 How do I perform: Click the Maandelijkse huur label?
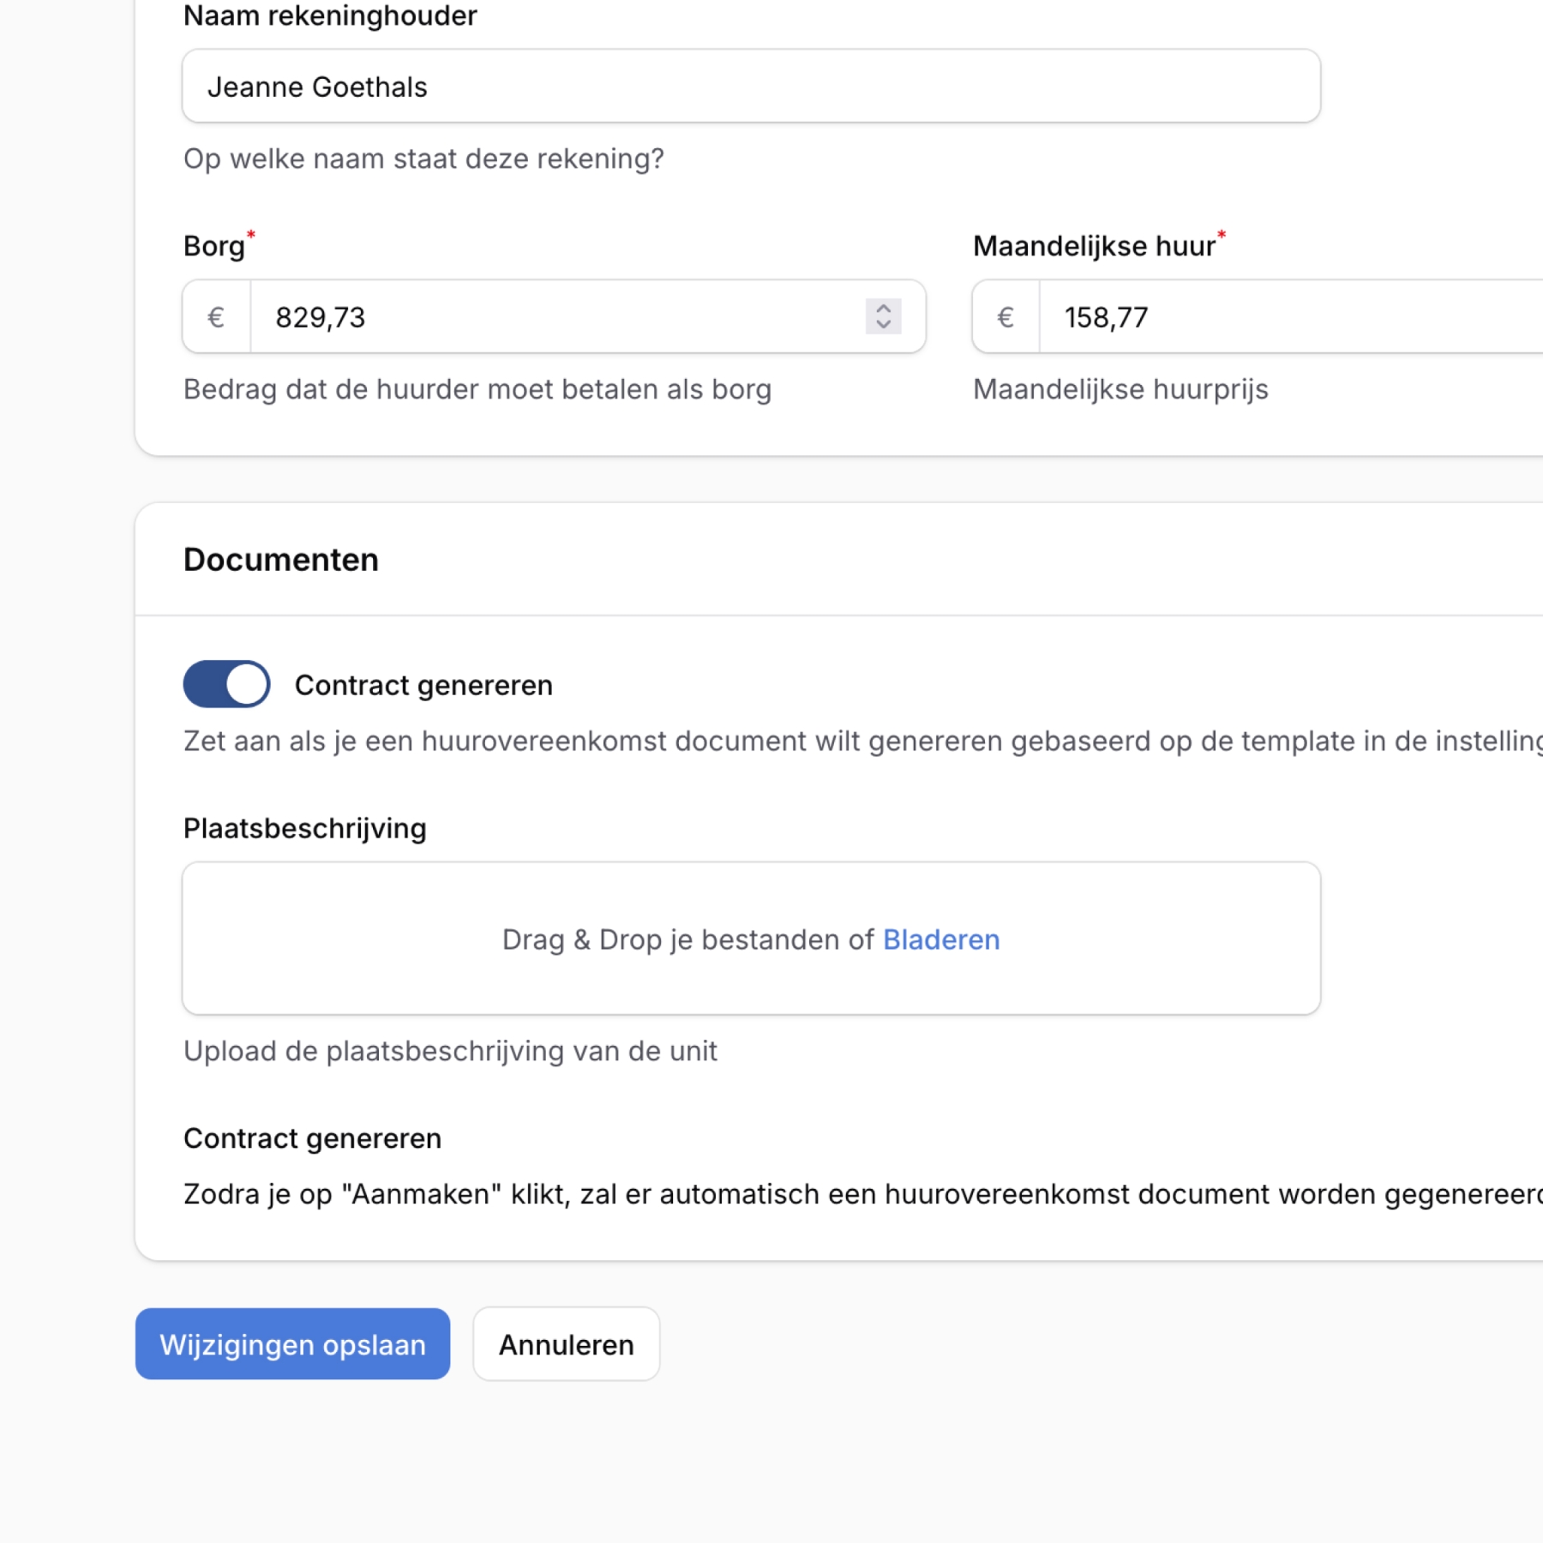coord(1095,246)
